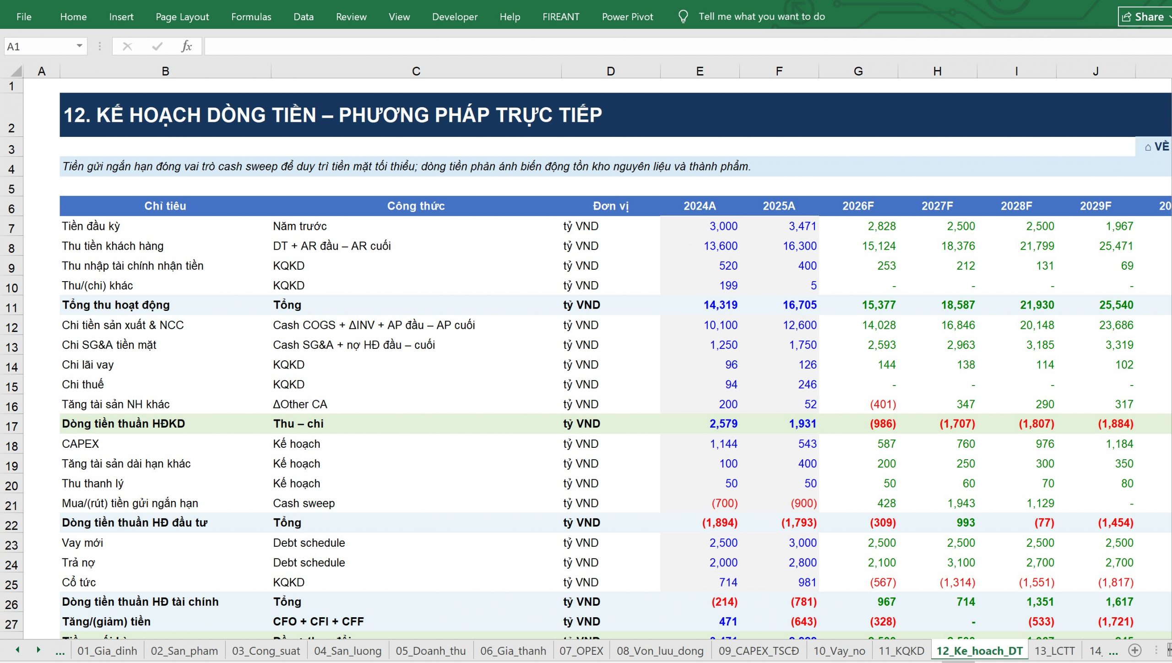Open the Name Box dropdown arrow
The width and height of the screenshot is (1172, 663).
79,46
